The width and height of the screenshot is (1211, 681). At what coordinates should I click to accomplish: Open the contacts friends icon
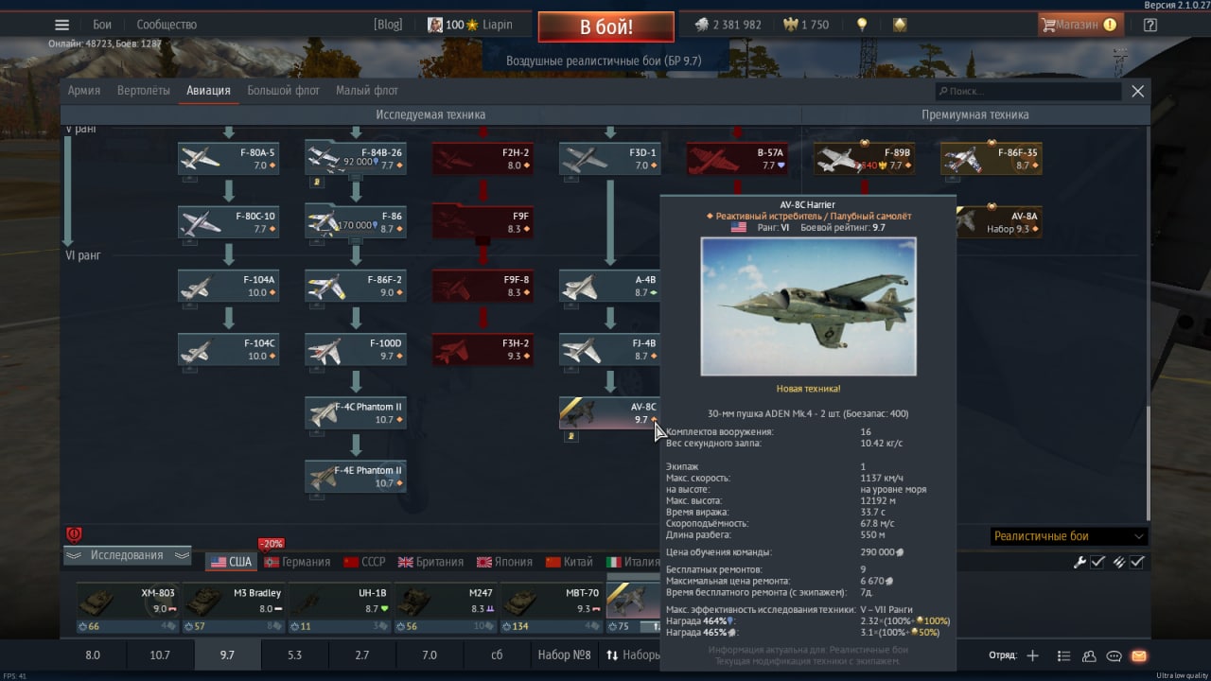[x=1089, y=655]
